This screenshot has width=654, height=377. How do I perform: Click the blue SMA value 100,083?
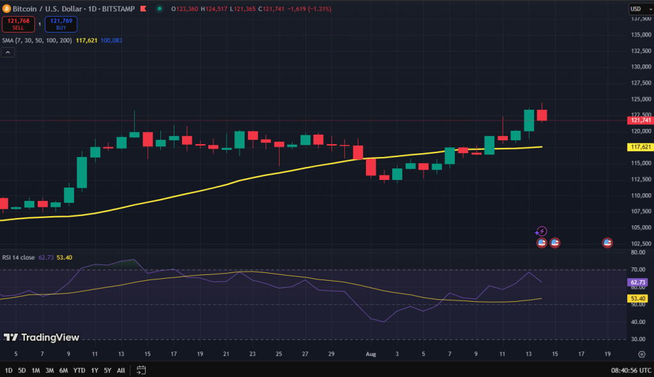[x=111, y=40]
